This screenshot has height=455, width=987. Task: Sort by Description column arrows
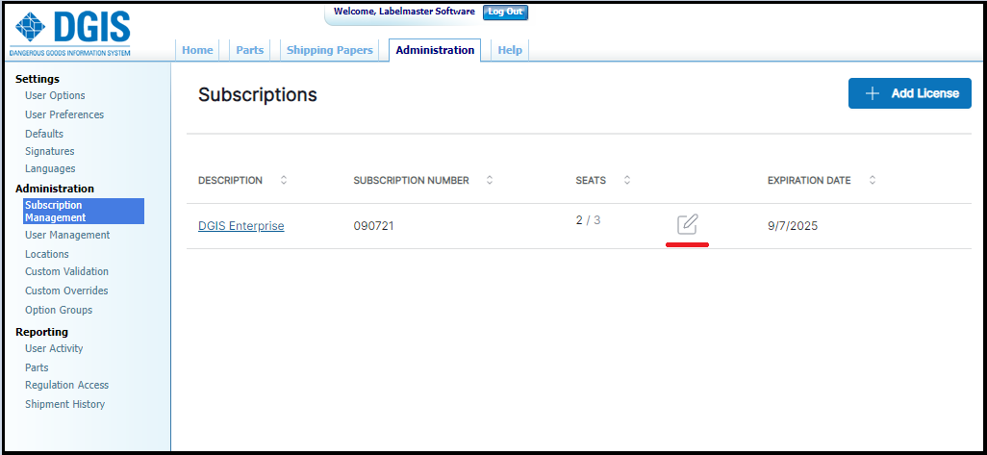(x=283, y=180)
